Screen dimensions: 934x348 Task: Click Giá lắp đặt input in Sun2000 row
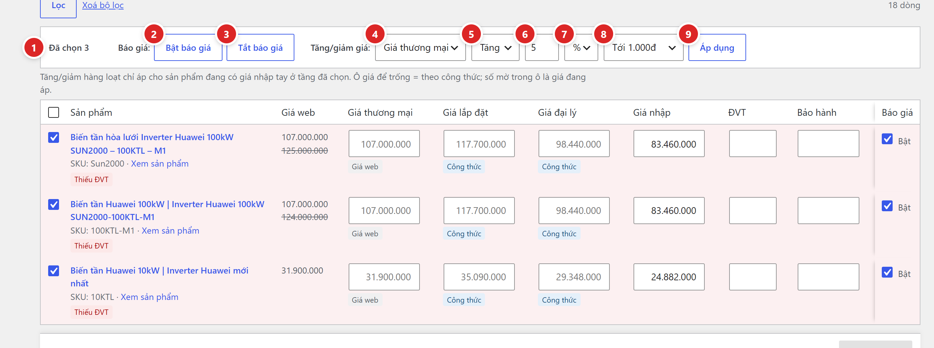click(479, 144)
